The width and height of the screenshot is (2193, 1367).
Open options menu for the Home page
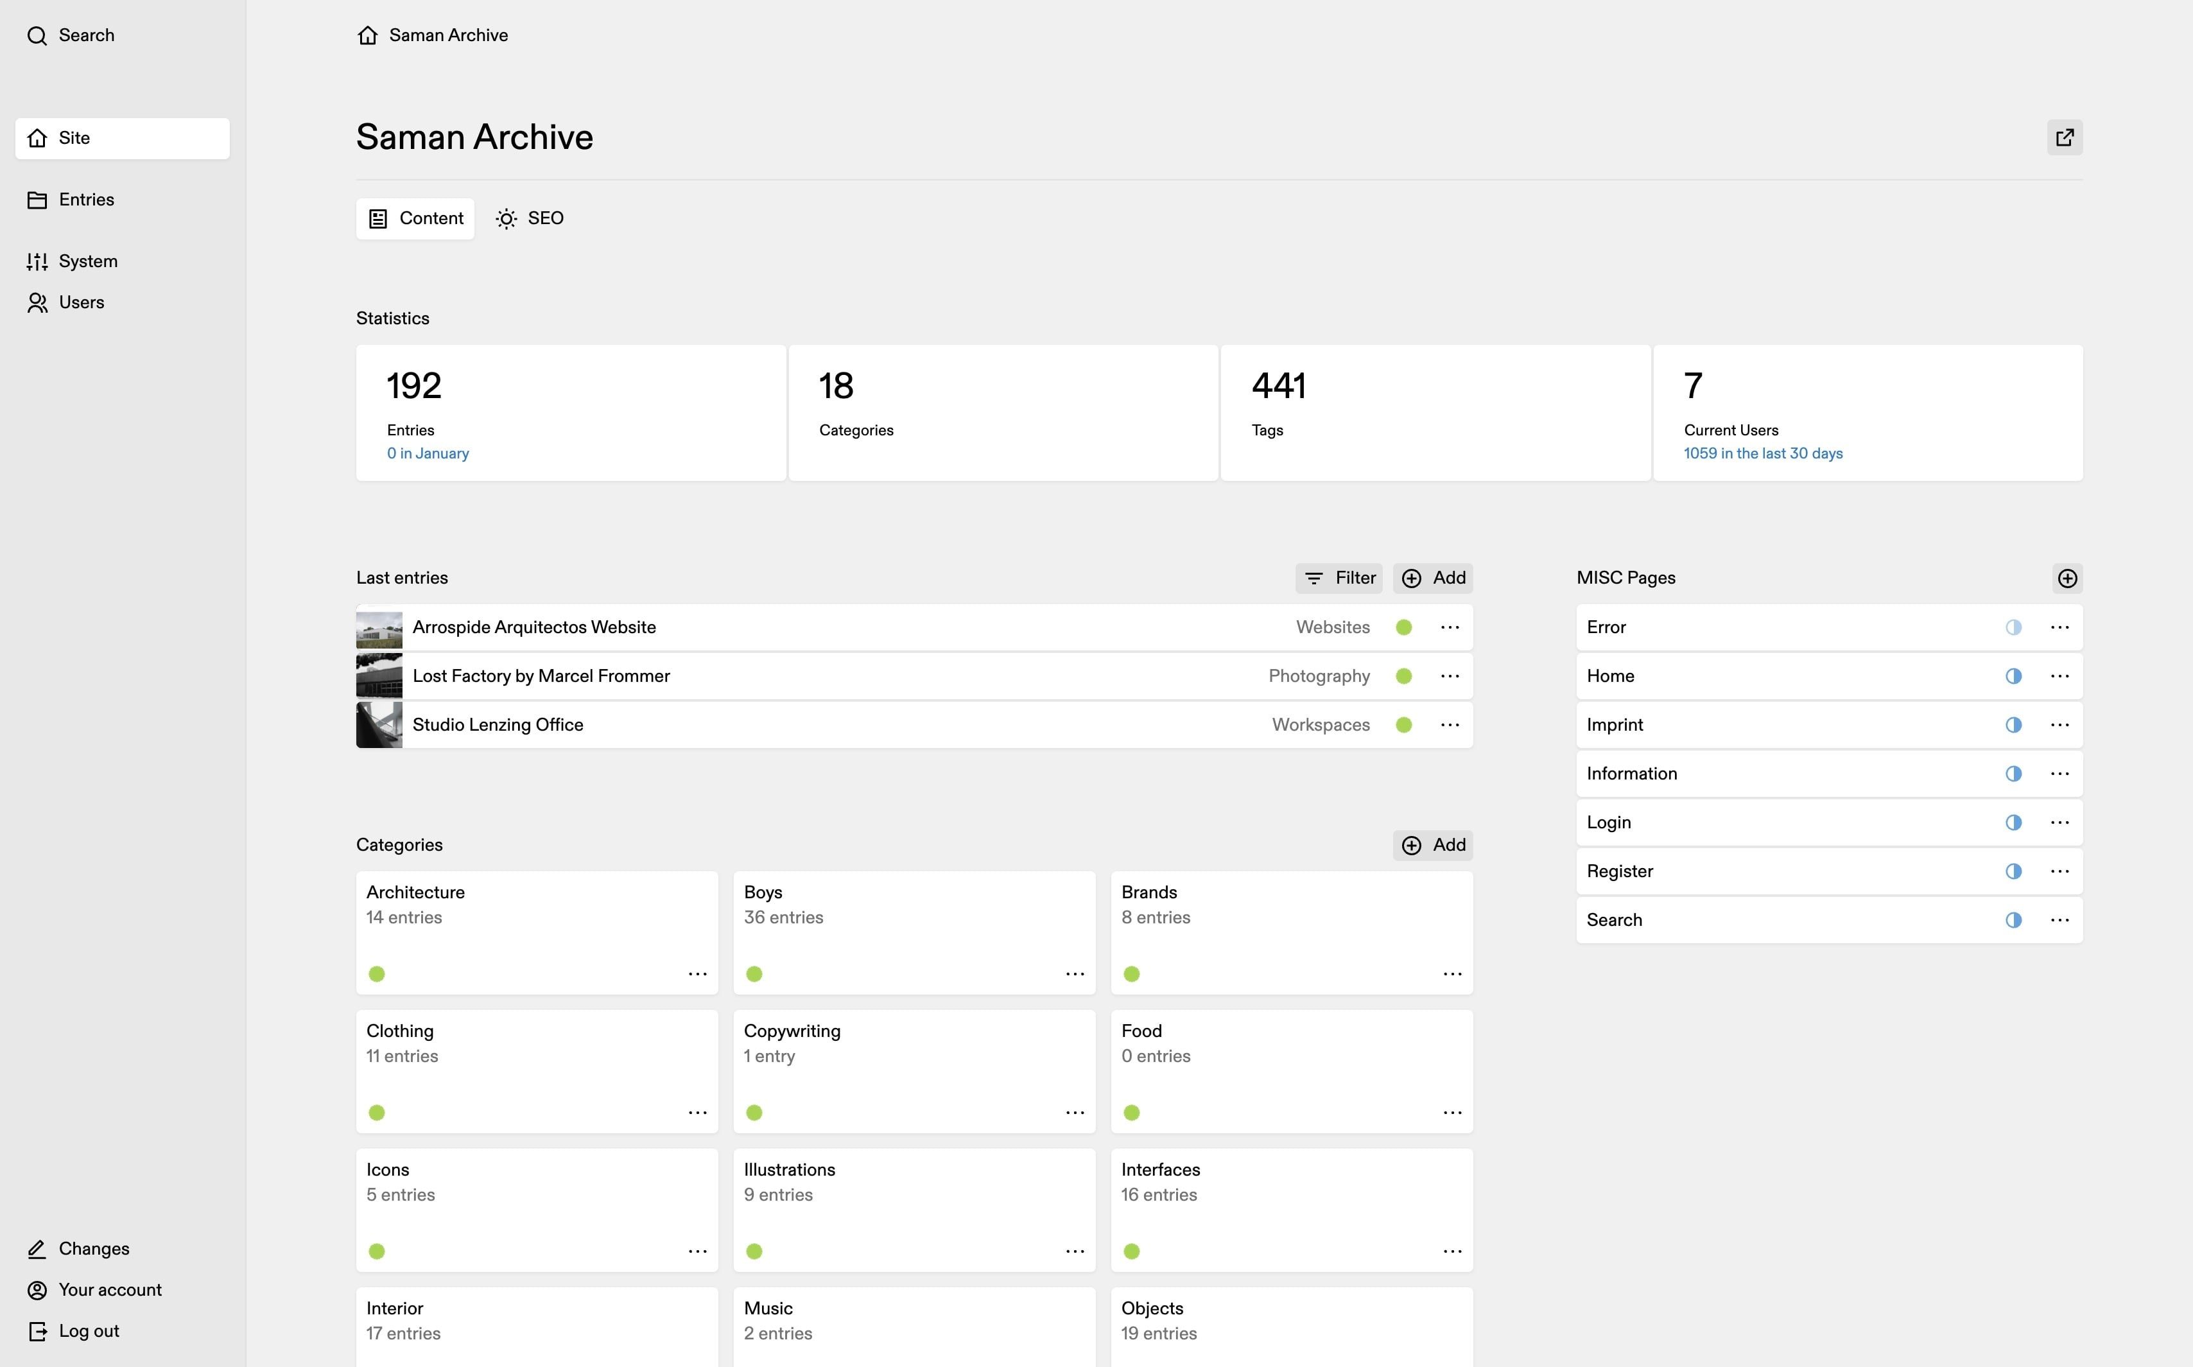pos(2059,676)
